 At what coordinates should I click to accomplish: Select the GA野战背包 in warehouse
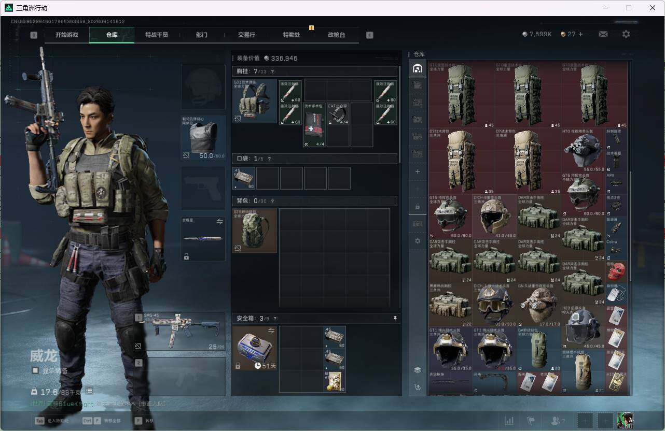click(539, 350)
